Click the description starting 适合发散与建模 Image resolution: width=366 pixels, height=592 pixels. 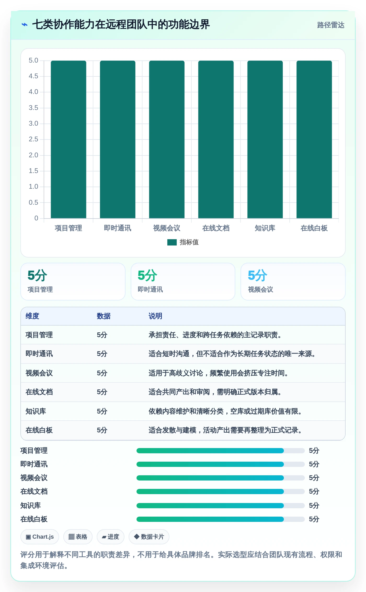coord(225,430)
